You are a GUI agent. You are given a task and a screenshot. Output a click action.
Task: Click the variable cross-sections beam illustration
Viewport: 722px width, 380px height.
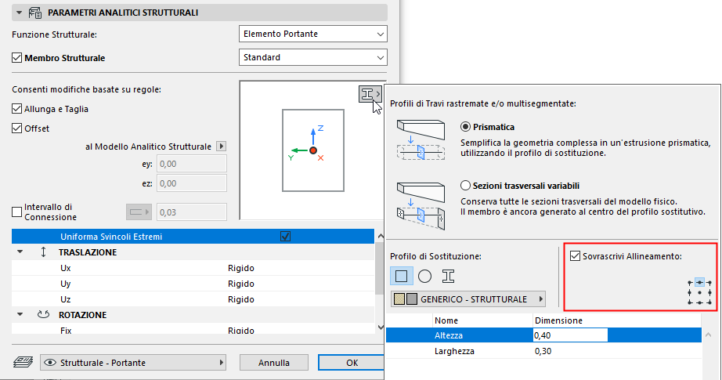[x=421, y=202]
